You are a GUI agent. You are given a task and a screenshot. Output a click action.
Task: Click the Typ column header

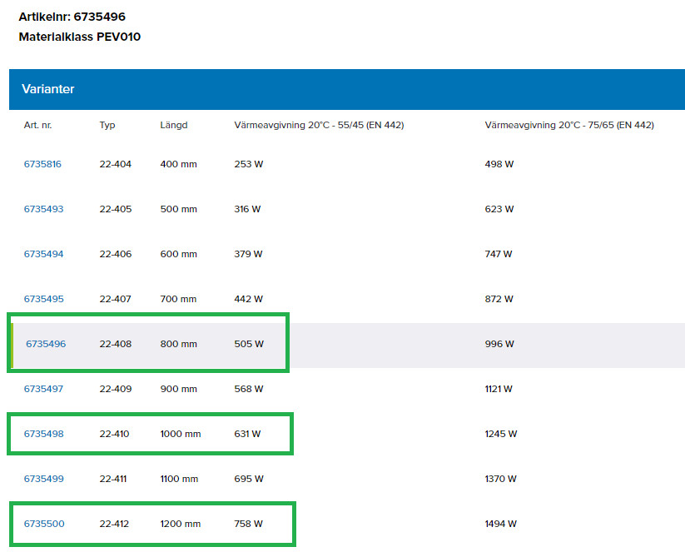[107, 125]
